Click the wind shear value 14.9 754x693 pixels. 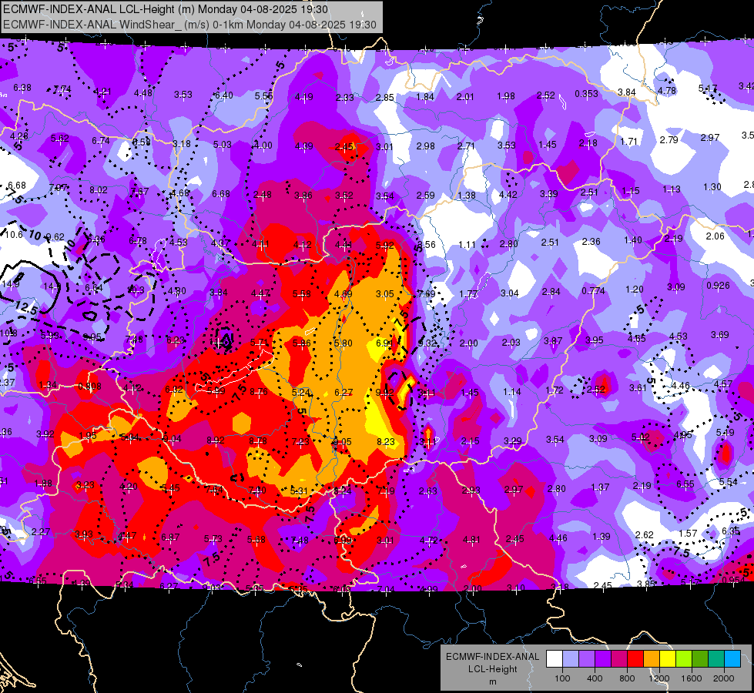click(x=11, y=284)
